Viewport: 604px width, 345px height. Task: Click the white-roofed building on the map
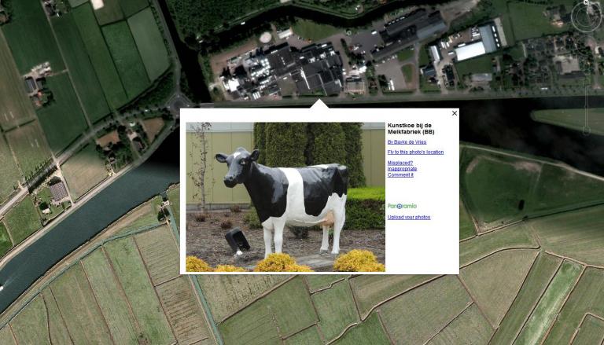coord(470,50)
